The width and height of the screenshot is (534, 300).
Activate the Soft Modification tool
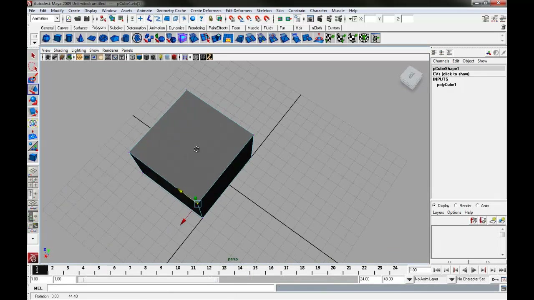pos(33,135)
